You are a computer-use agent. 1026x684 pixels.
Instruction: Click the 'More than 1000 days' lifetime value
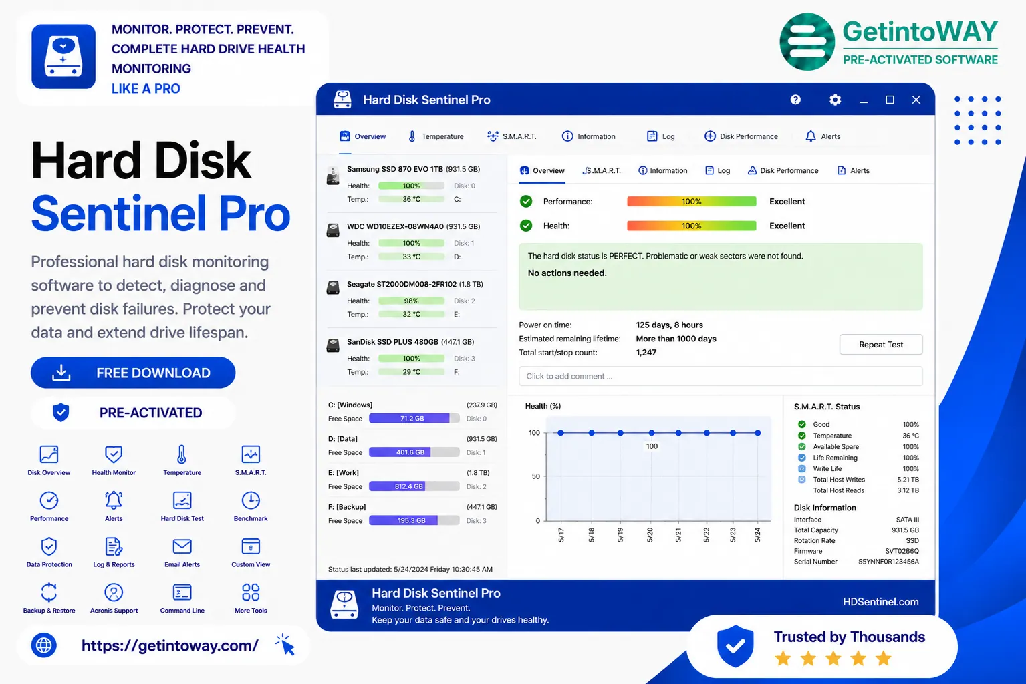click(x=676, y=339)
